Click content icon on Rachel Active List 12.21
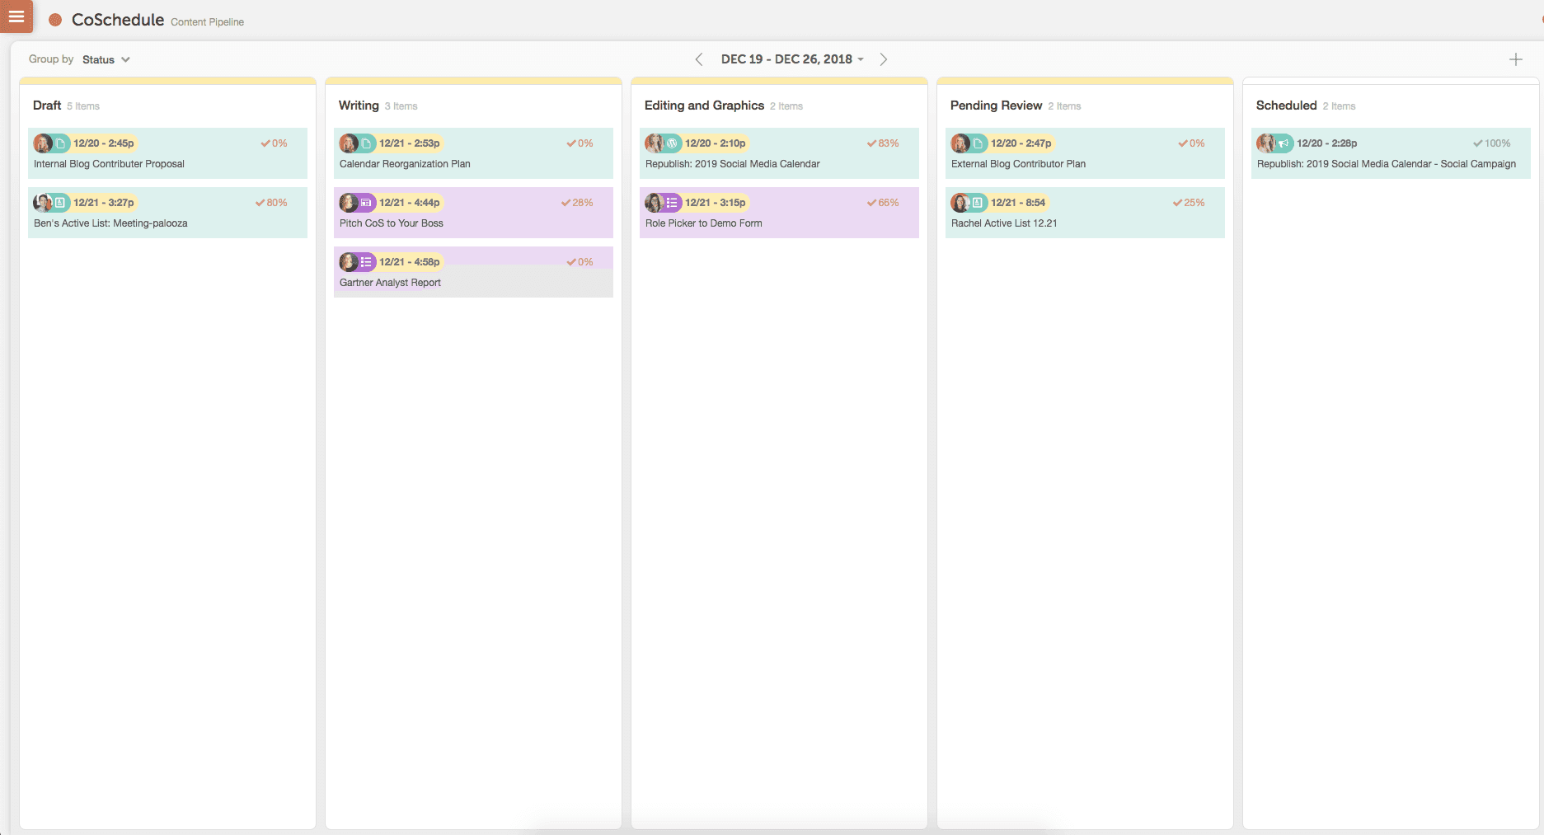The image size is (1544, 835). [978, 203]
